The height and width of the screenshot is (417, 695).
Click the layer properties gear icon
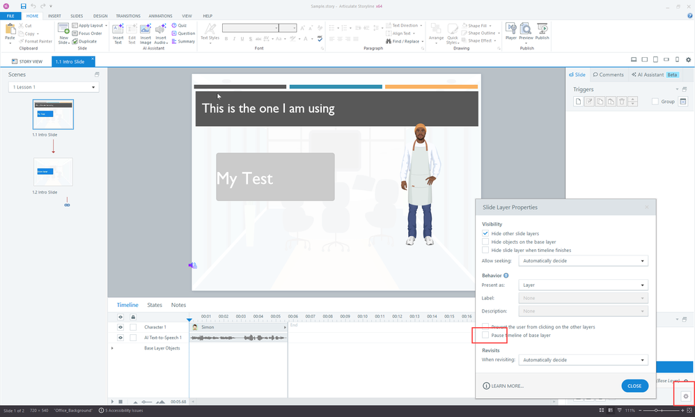click(x=685, y=396)
